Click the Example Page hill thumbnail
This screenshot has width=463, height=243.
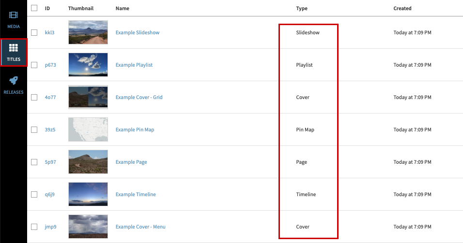(88, 162)
